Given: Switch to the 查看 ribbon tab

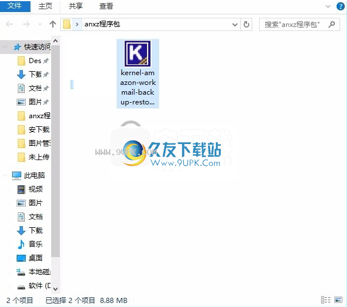Looking at the screenshot, I should click(x=106, y=6).
